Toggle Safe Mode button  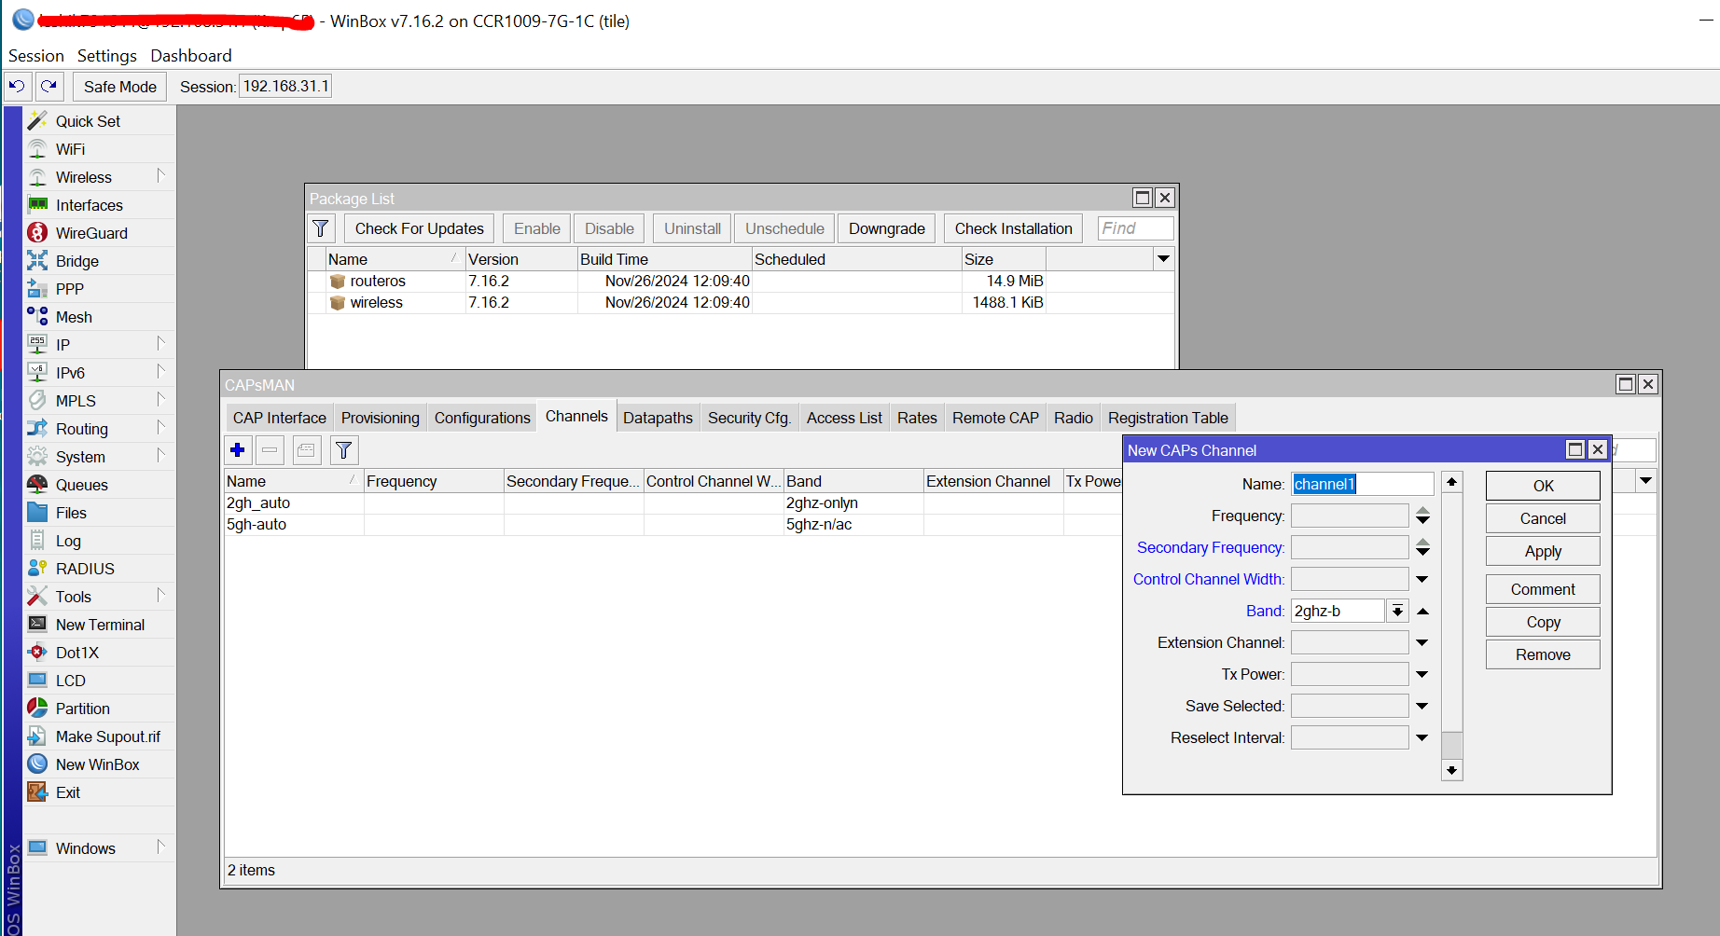pyautogui.click(x=119, y=87)
